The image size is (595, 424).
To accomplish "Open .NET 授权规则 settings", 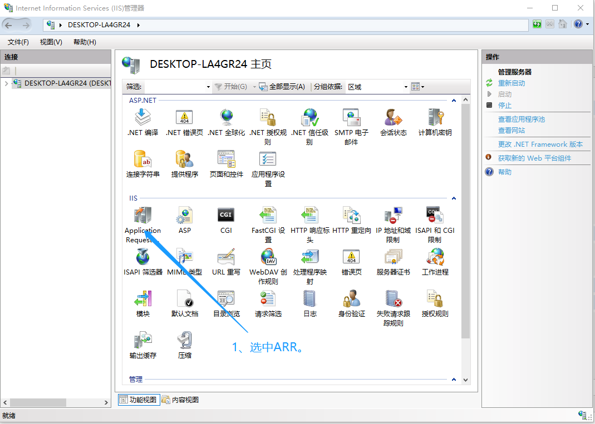I will [x=268, y=127].
